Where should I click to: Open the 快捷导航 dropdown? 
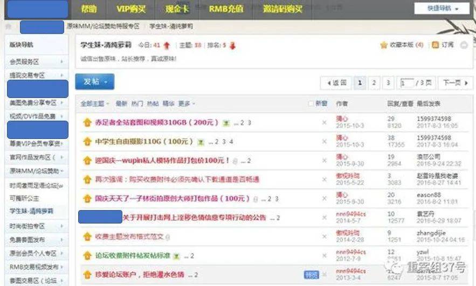[x=442, y=9]
